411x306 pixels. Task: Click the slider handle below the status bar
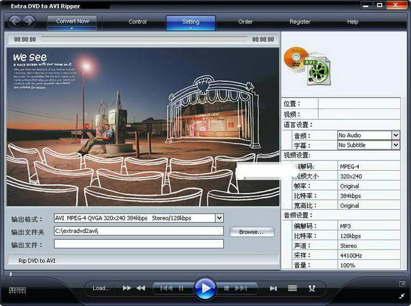point(10,274)
